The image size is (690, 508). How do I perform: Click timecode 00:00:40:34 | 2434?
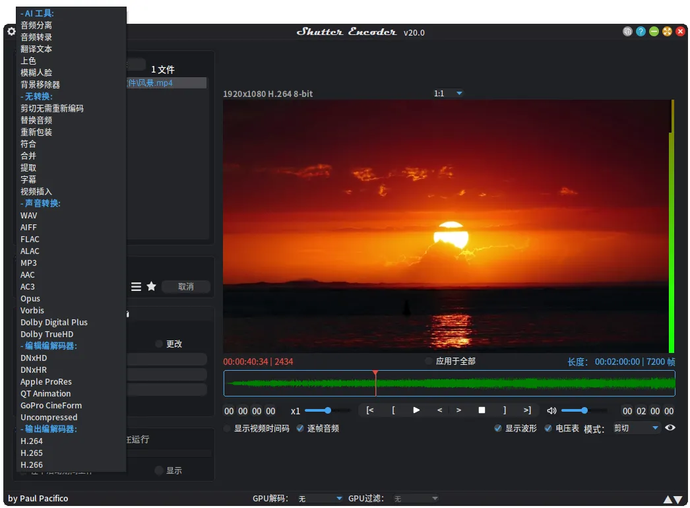[258, 362]
